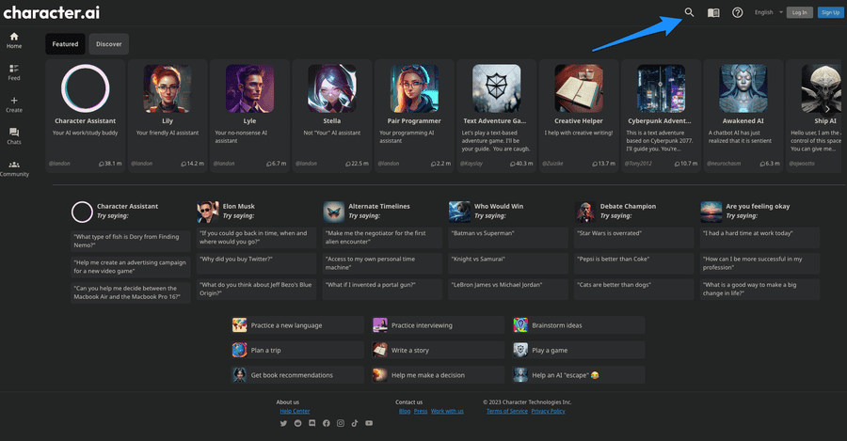Image resolution: width=847 pixels, height=441 pixels.
Task: Select prompt "Why did you buy Twitter?"
Action: point(256,263)
